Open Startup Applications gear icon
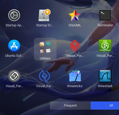The height and width of the screenshot is (115, 119). click(x=14, y=15)
